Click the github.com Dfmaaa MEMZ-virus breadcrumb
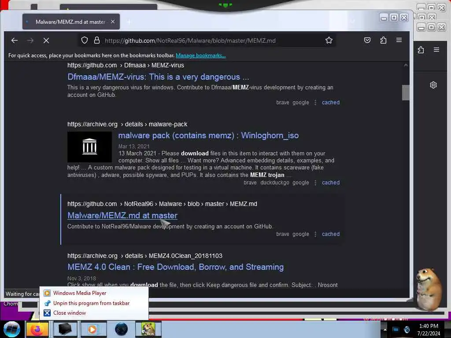Screen dimensions: 451x338 [x=126, y=65]
